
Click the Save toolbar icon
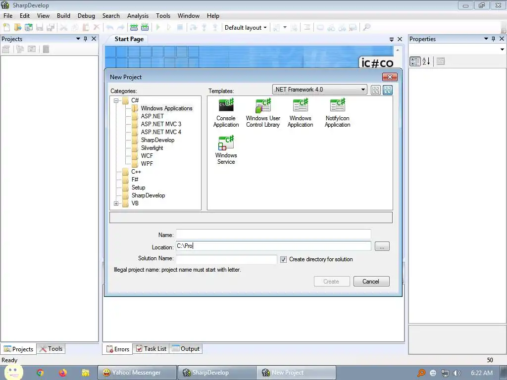click(x=40, y=28)
